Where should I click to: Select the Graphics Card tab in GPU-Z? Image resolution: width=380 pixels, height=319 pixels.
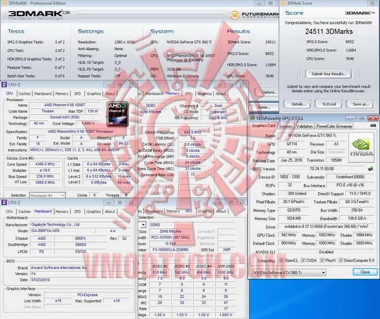[x=263, y=125]
